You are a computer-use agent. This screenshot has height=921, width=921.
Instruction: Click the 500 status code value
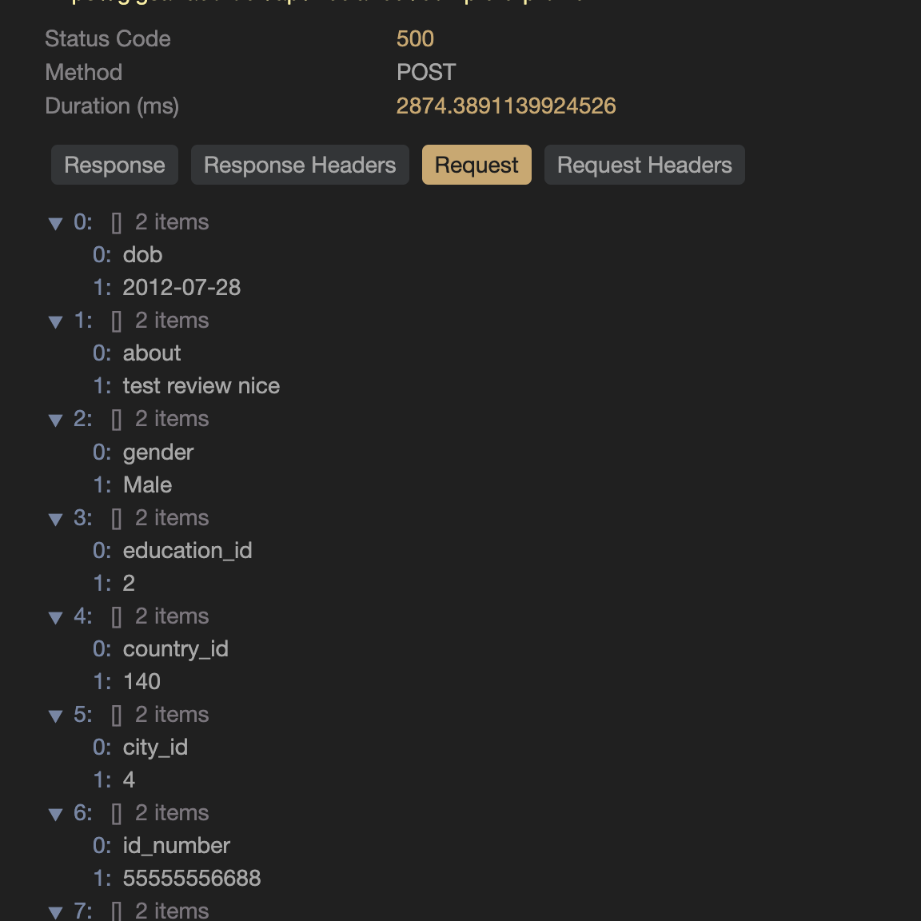click(415, 38)
